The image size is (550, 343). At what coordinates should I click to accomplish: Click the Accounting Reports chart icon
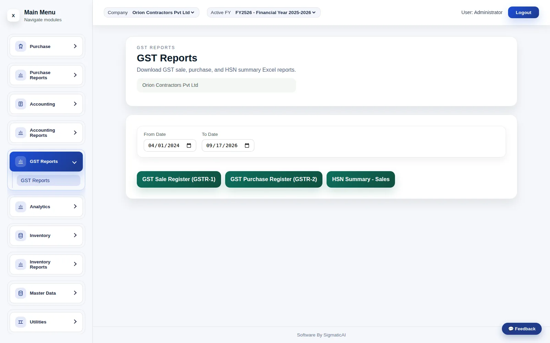click(21, 133)
